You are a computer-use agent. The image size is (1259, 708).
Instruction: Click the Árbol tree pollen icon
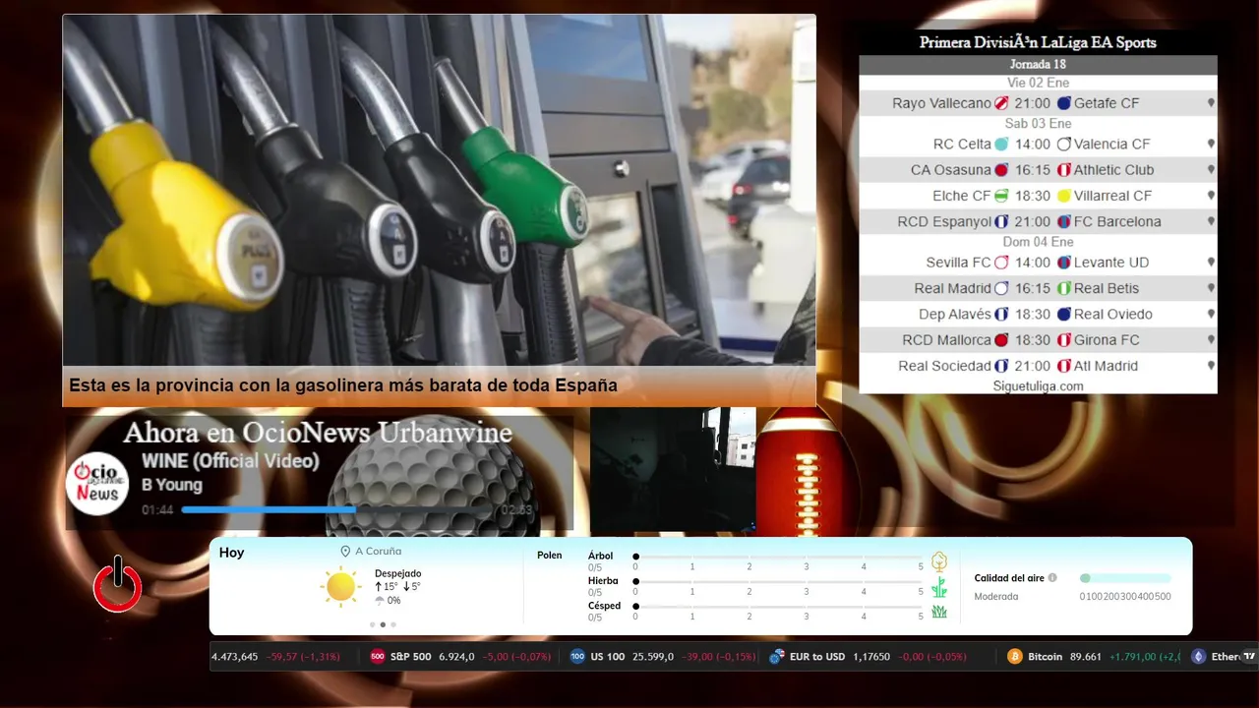click(939, 561)
